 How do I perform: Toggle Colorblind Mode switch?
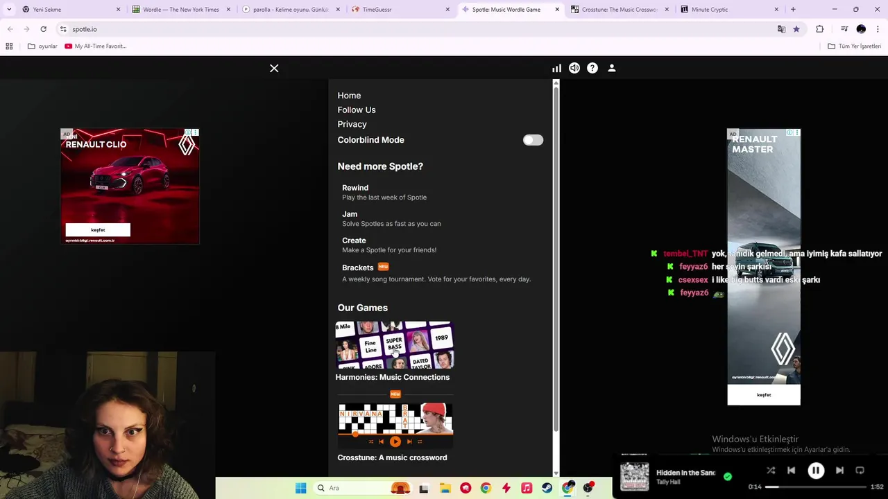pyautogui.click(x=533, y=140)
